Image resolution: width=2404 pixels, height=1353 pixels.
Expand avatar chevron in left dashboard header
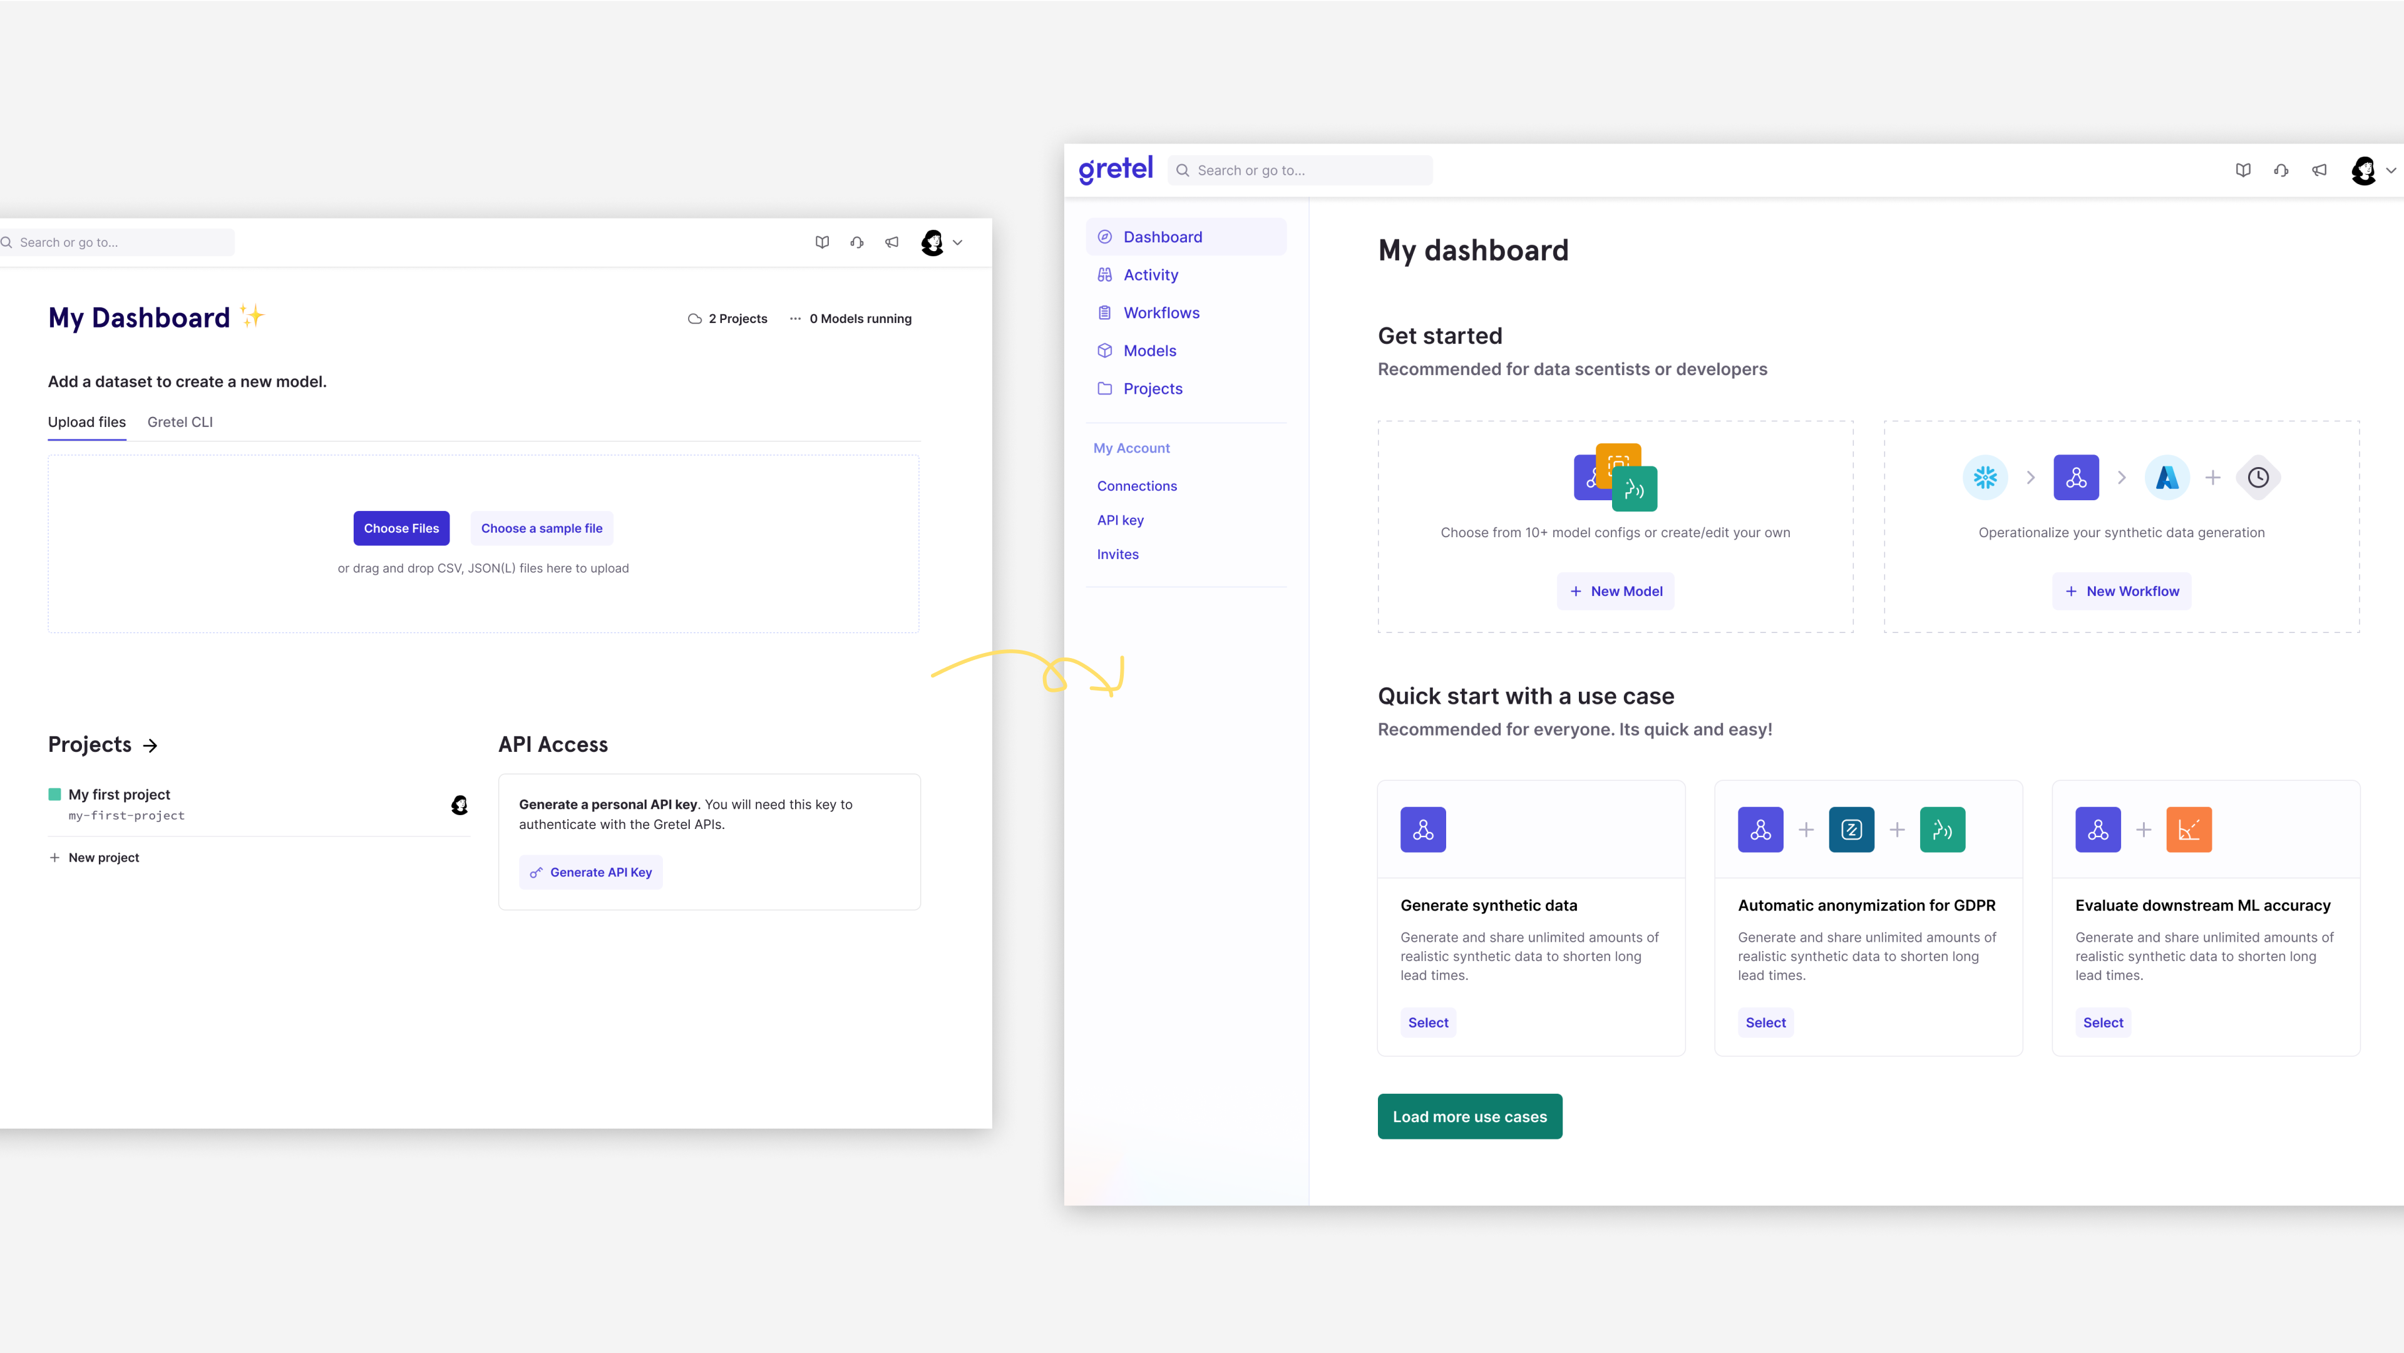coord(957,242)
